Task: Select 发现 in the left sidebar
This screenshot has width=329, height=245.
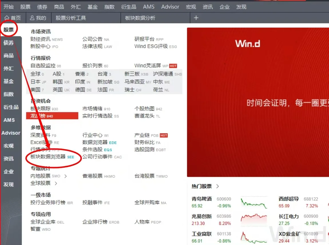Action: point(9,185)
